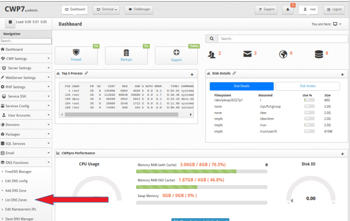Viewport: 350px width, 221px height.
Task: Open Packages sidebar menu
Action: coord(26,134)
